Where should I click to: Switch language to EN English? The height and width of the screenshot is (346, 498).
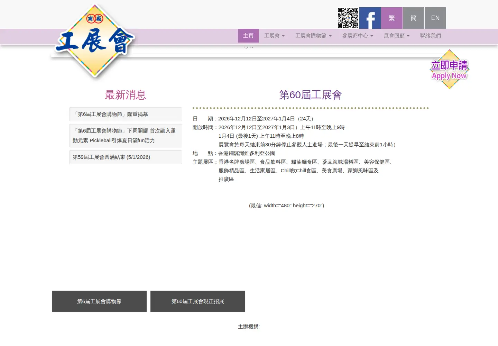(435, 18)
